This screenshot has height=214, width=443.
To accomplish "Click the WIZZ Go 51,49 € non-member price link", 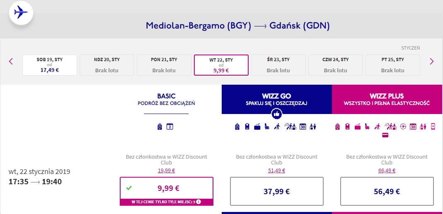I will [276, 171].
